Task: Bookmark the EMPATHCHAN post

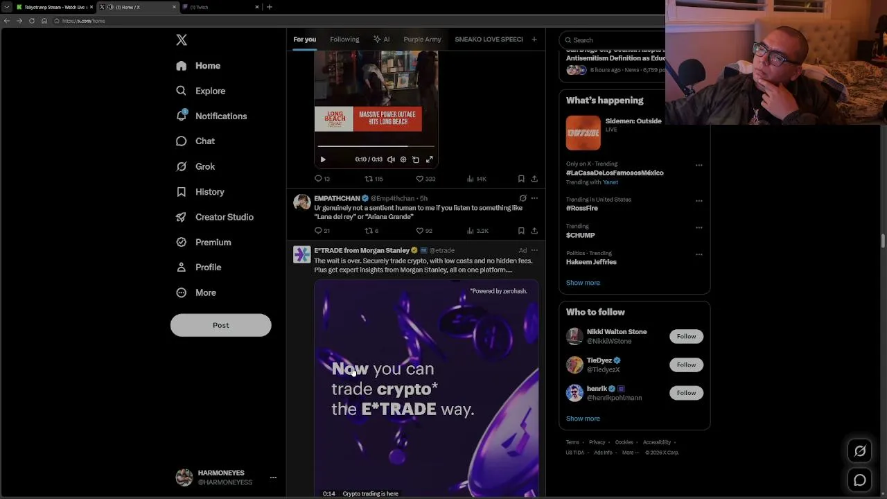Action: [x=521, y=231]
